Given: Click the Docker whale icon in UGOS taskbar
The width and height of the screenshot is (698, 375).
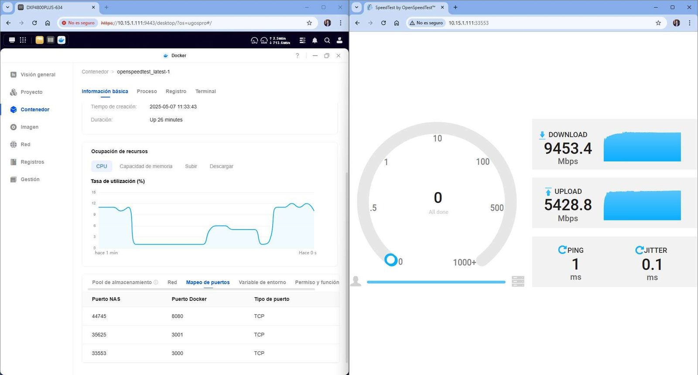Looking at the screenshot, I should 62,40.
